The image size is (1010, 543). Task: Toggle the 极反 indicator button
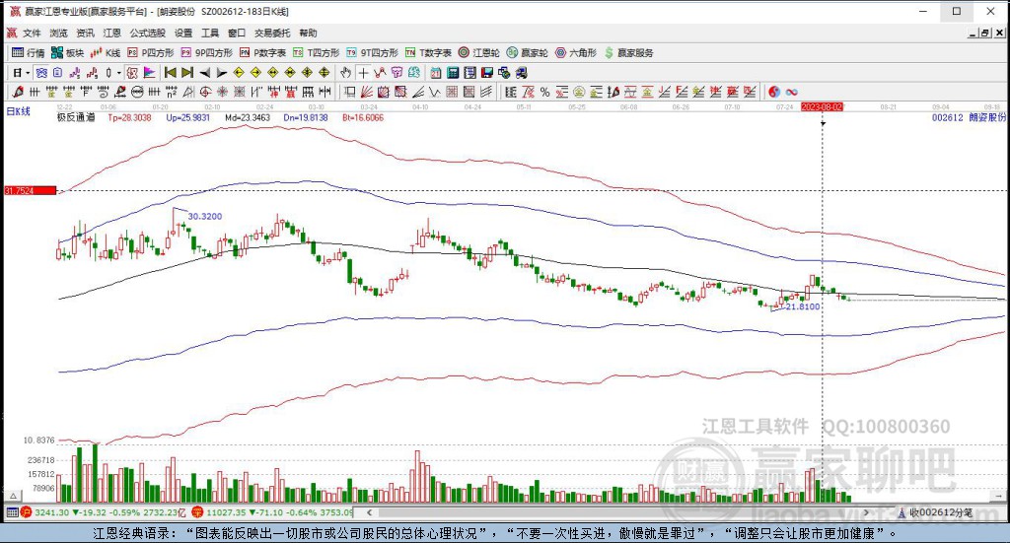point(132,73)
